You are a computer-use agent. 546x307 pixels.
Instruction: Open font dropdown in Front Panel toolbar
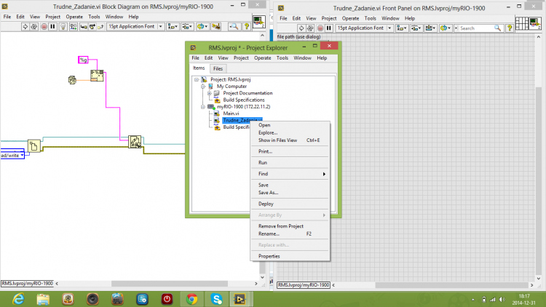(364, 28)
